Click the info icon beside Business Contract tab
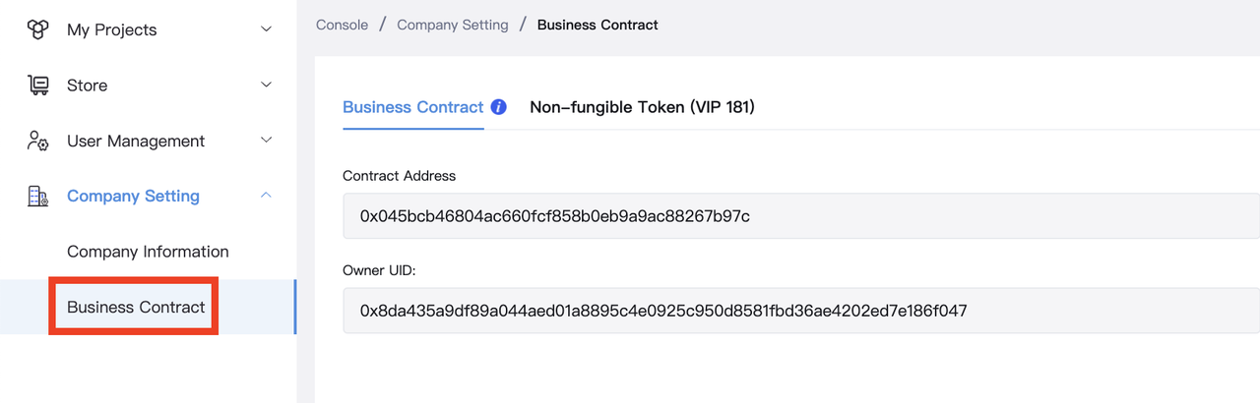 [x=499, y=107]
